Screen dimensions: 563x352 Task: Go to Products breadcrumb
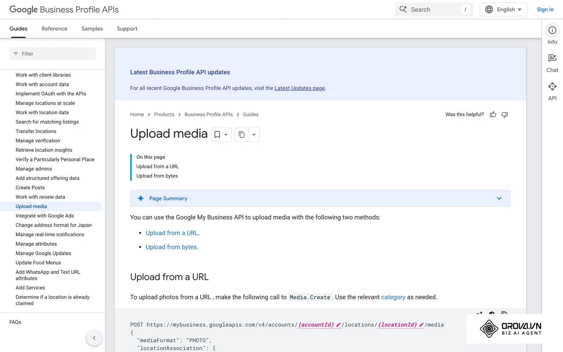164,114
